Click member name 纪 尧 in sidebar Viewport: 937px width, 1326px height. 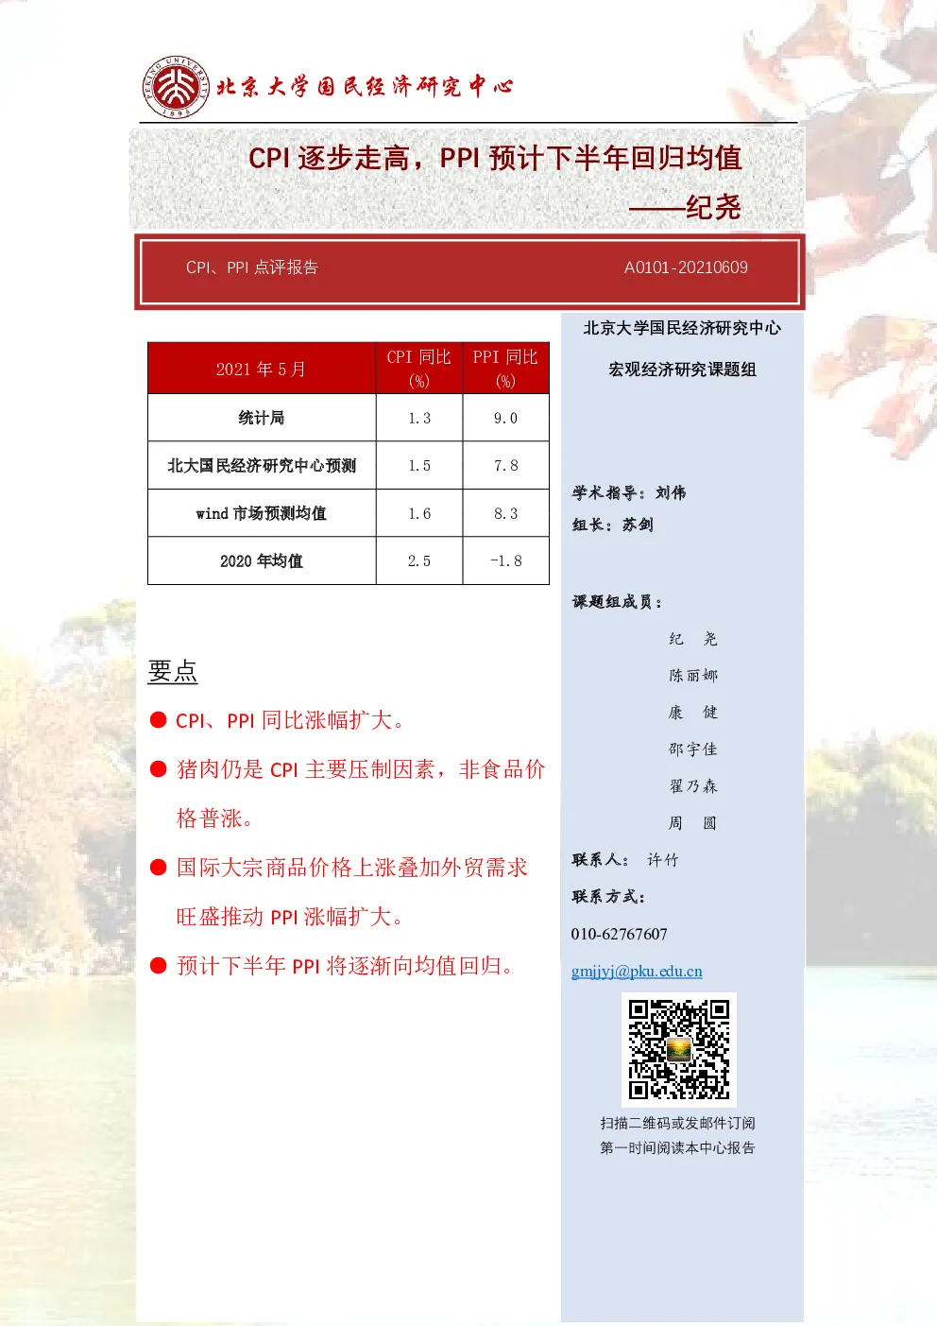[x=693, y=640]
